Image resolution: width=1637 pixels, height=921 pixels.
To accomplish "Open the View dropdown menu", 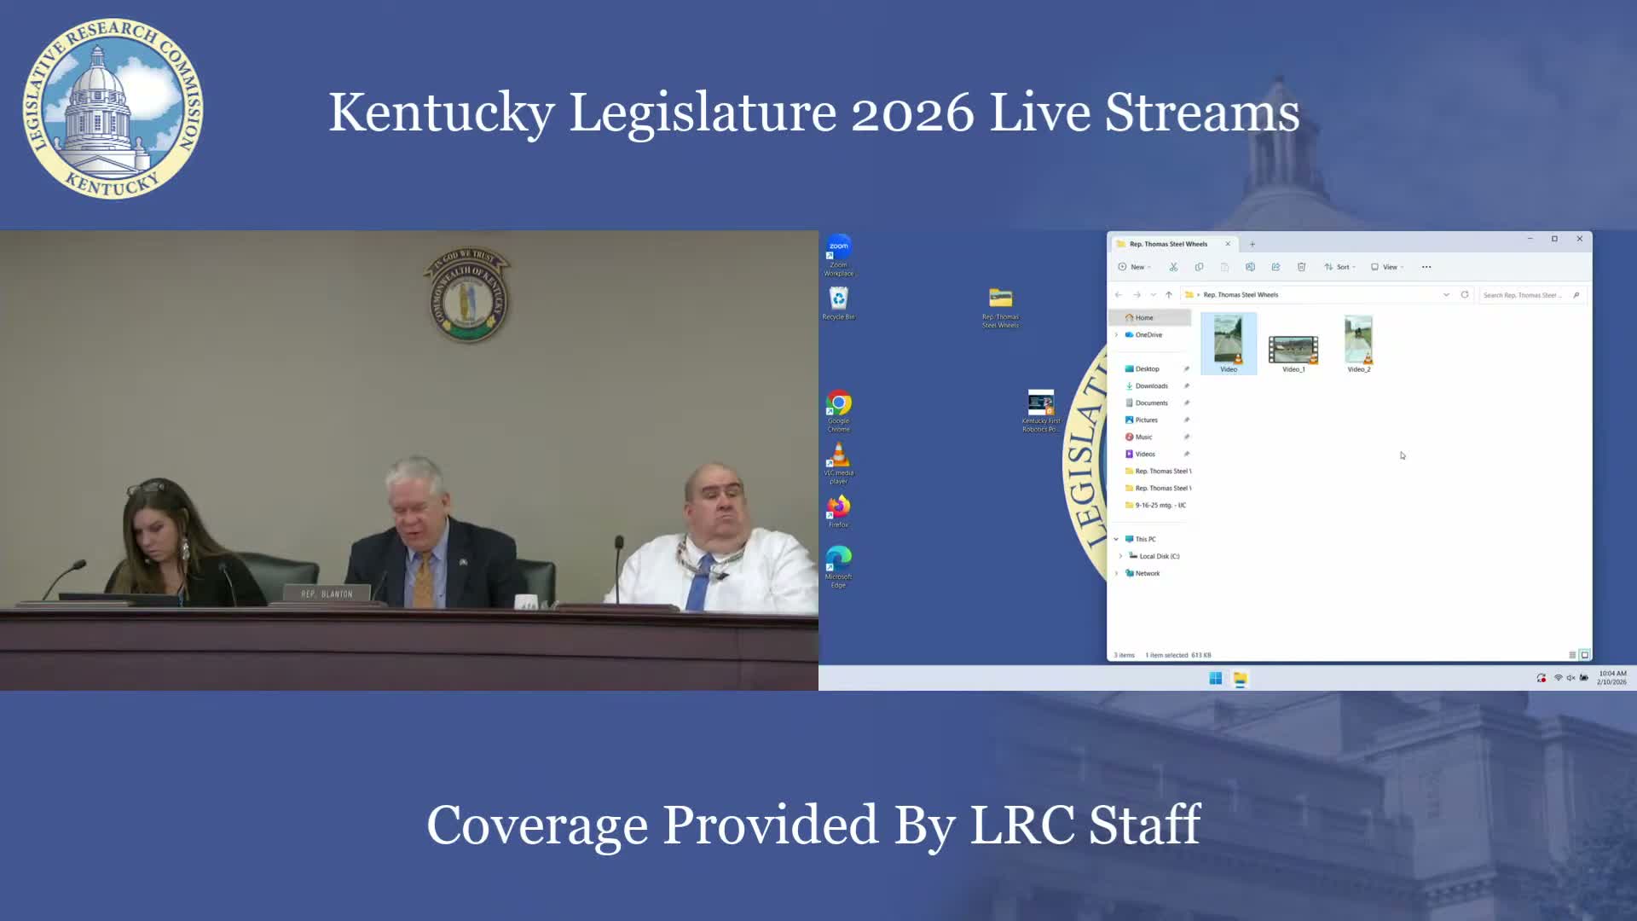I will pyautogui.click(x=1386, y=267).
